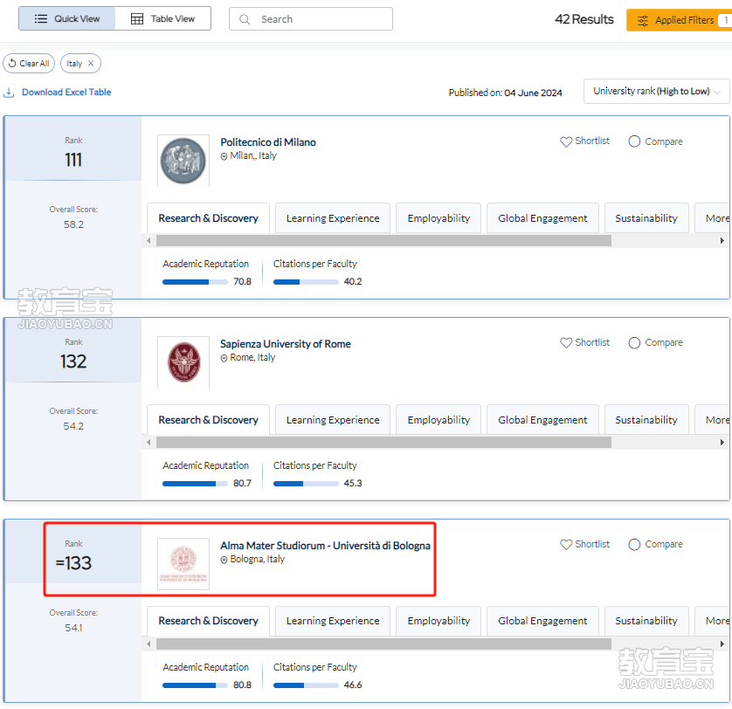Select Research & Discovery tab for Politecnico
Viewport: 732px width, 709px height.
[208, 218]
